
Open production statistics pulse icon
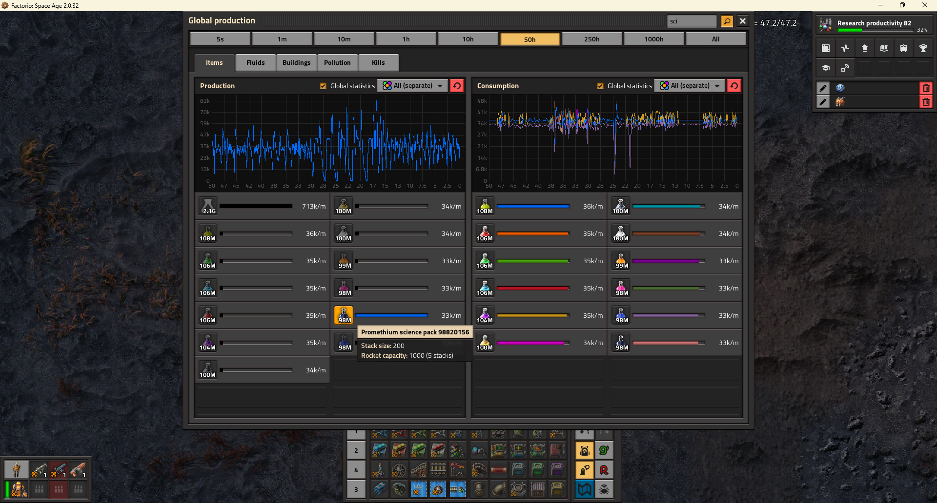(845, 48)
